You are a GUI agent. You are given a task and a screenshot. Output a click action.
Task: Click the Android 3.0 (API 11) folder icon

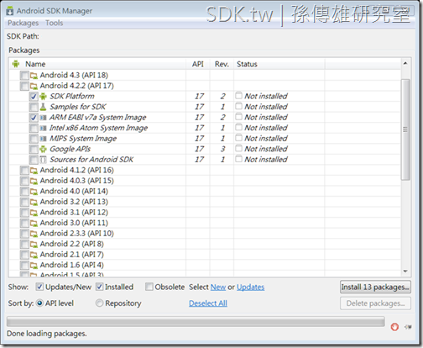point(34,223)
